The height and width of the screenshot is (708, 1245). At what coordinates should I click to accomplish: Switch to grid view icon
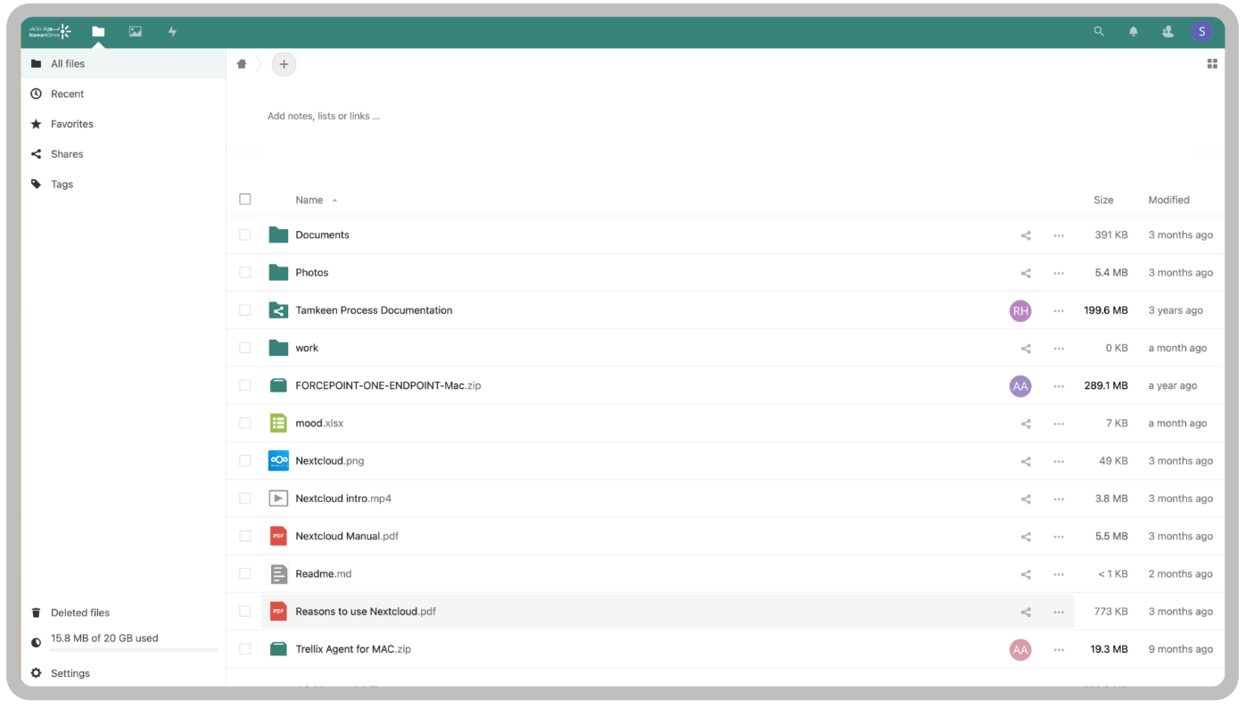point(1212,64)
